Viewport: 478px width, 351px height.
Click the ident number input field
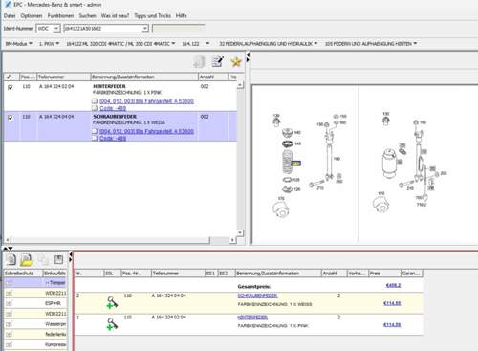click(x=102, y=29)
